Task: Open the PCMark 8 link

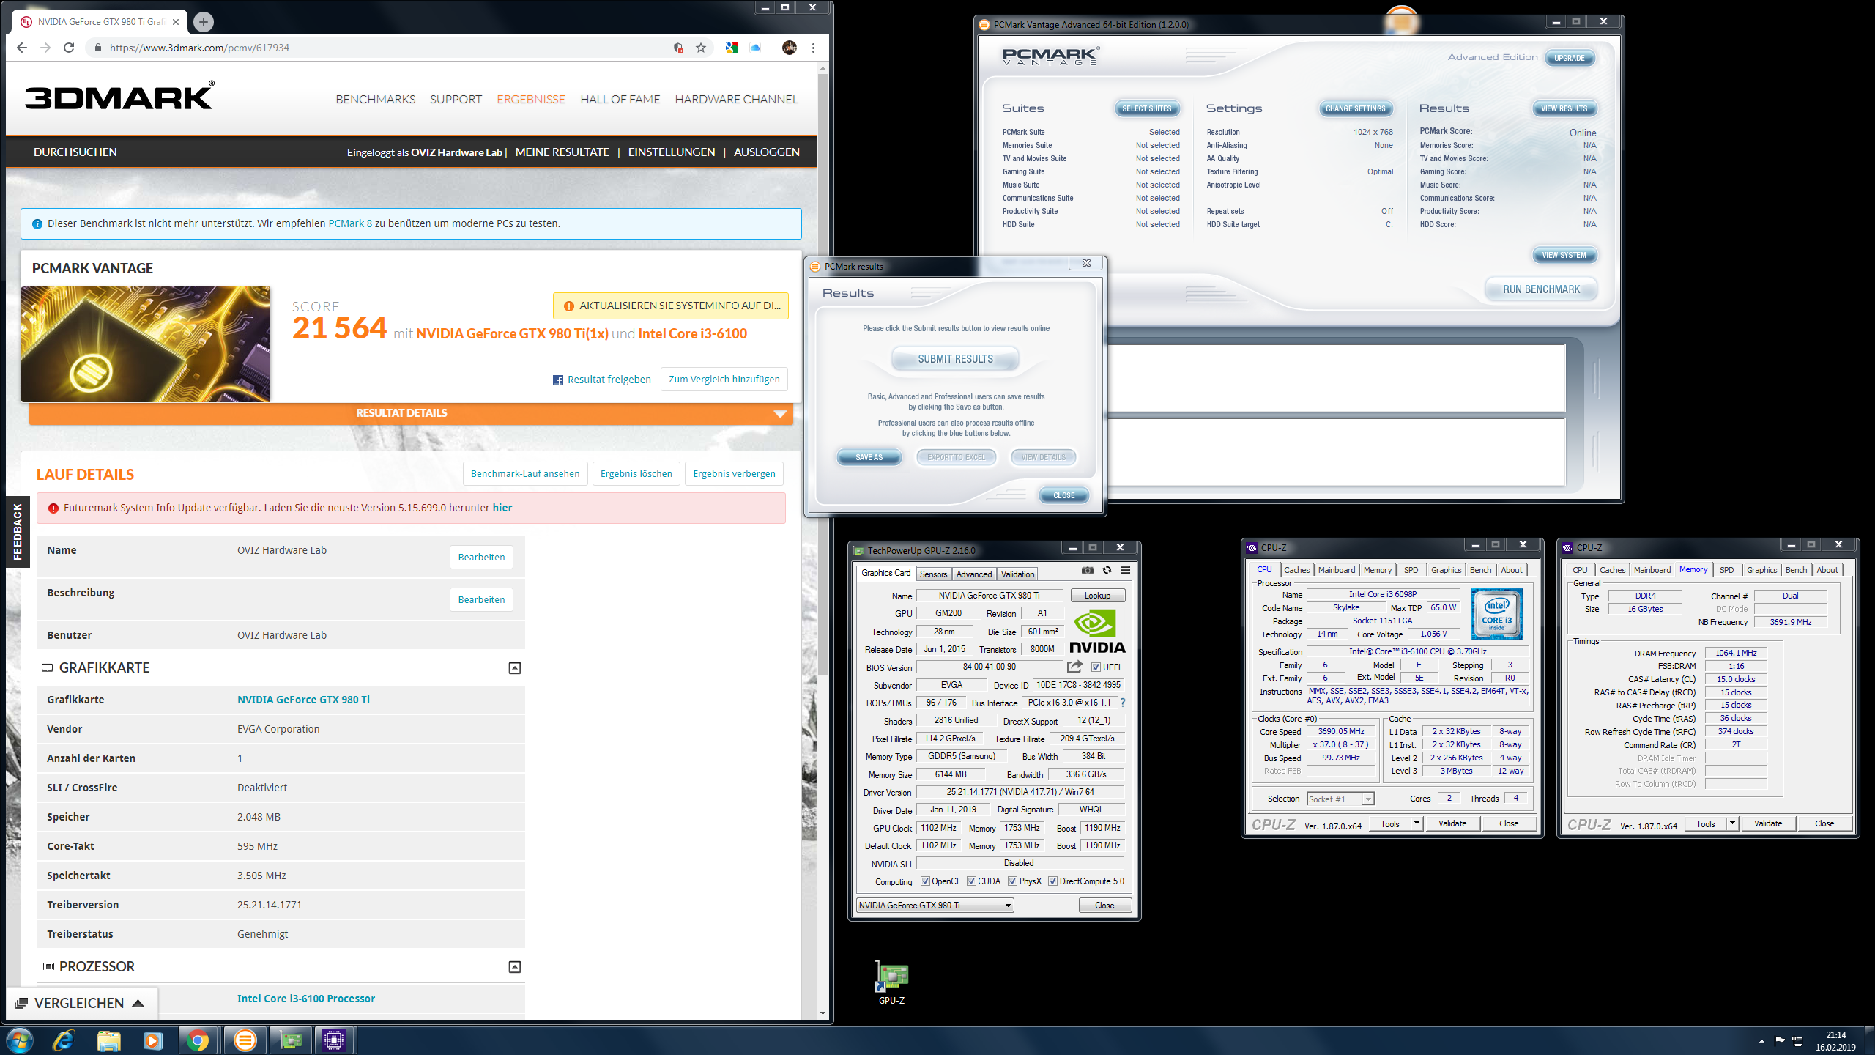Action: coord(350,223)
